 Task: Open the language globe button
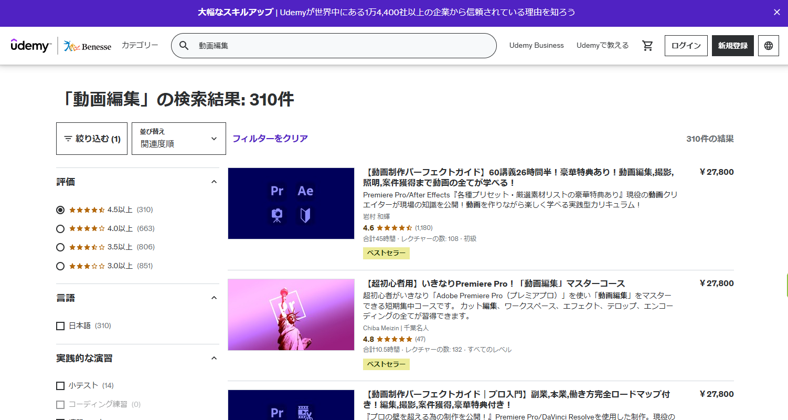pos(769,46)
